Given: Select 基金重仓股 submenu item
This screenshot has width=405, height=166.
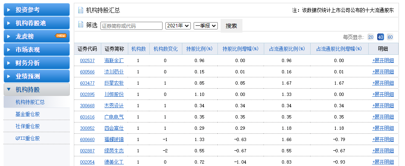Looking at the screenshot, I should (28, 114).
